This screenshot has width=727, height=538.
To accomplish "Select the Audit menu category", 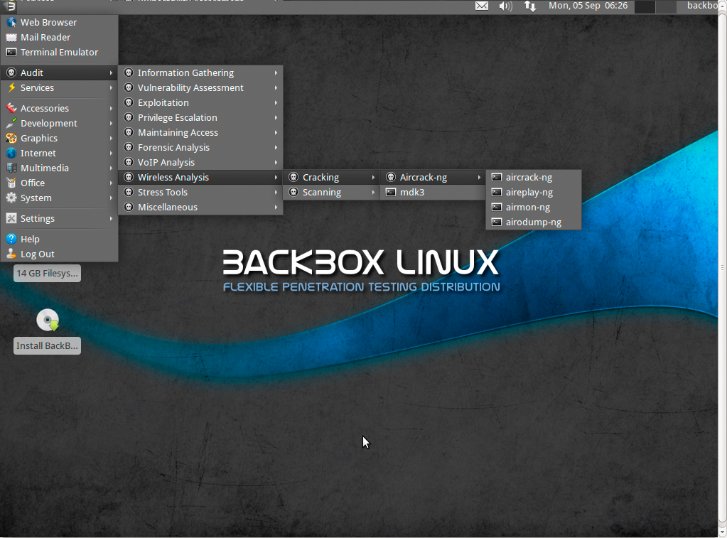I will [60, 72].
